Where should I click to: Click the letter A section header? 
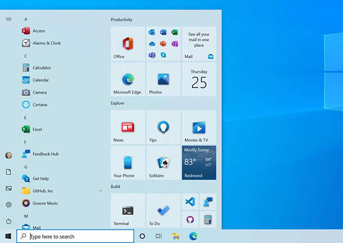click(x=26, y=19)
